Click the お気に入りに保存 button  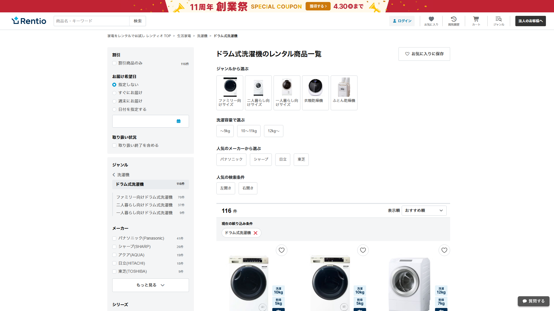[x=424, y=54]
